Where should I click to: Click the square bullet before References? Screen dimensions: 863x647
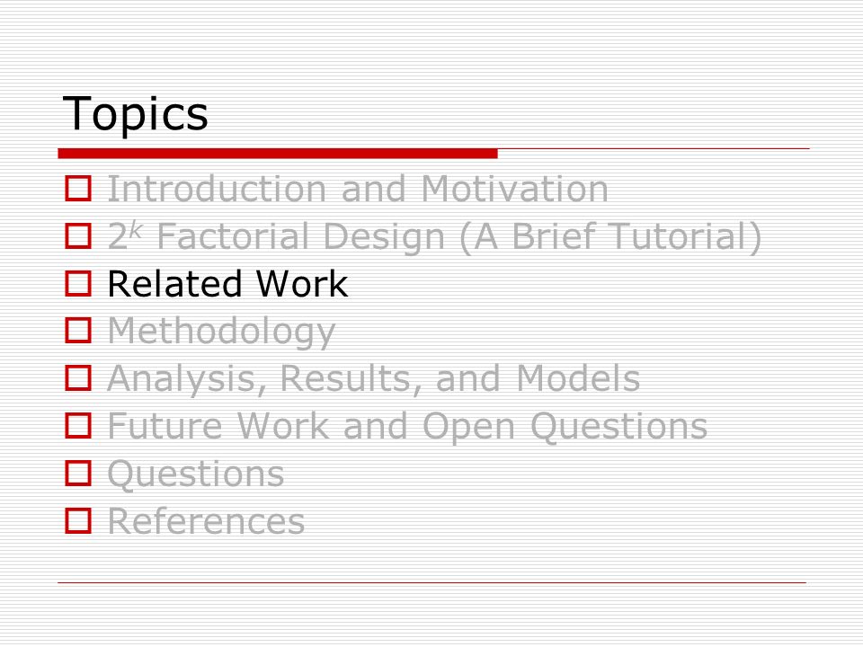point(78,520)
